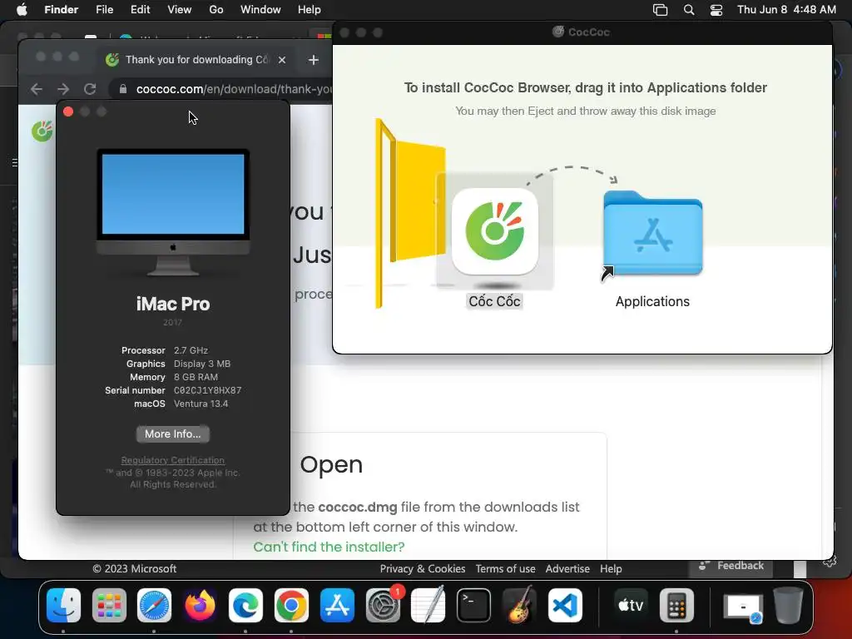This screenshot has height=639, width=852.
Task: Click the More Info... button
Action: tap(173, 433)
